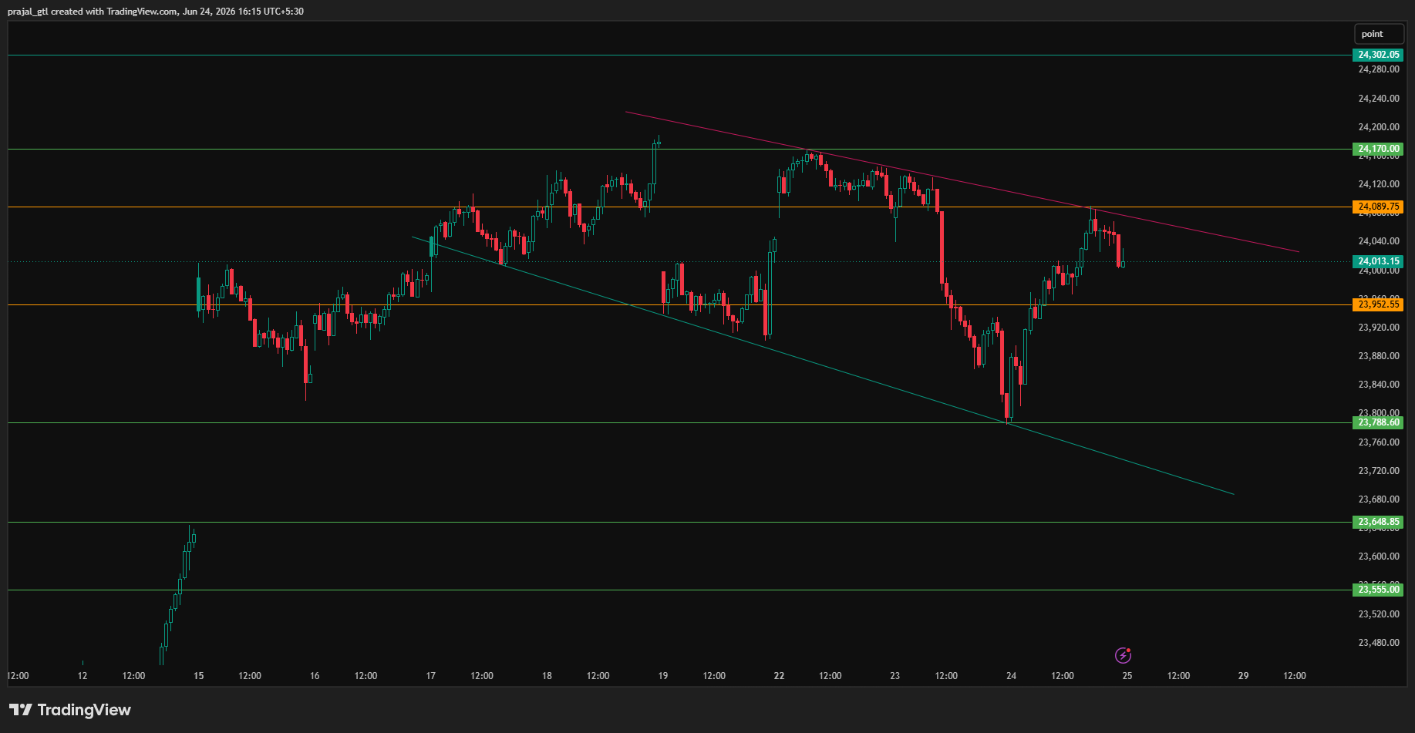Select the 23,555.00 price label
This screenshot has width=1415, height=733.
tap(1378, 590)
